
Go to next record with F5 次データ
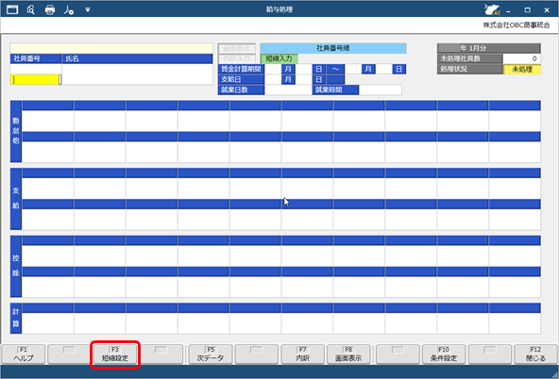pyautogui.click(x=211, y=354)
